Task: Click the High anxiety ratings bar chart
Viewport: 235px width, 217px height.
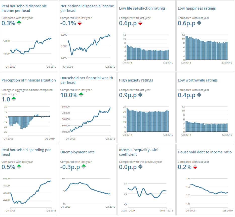Action: [x=147, y=120]
